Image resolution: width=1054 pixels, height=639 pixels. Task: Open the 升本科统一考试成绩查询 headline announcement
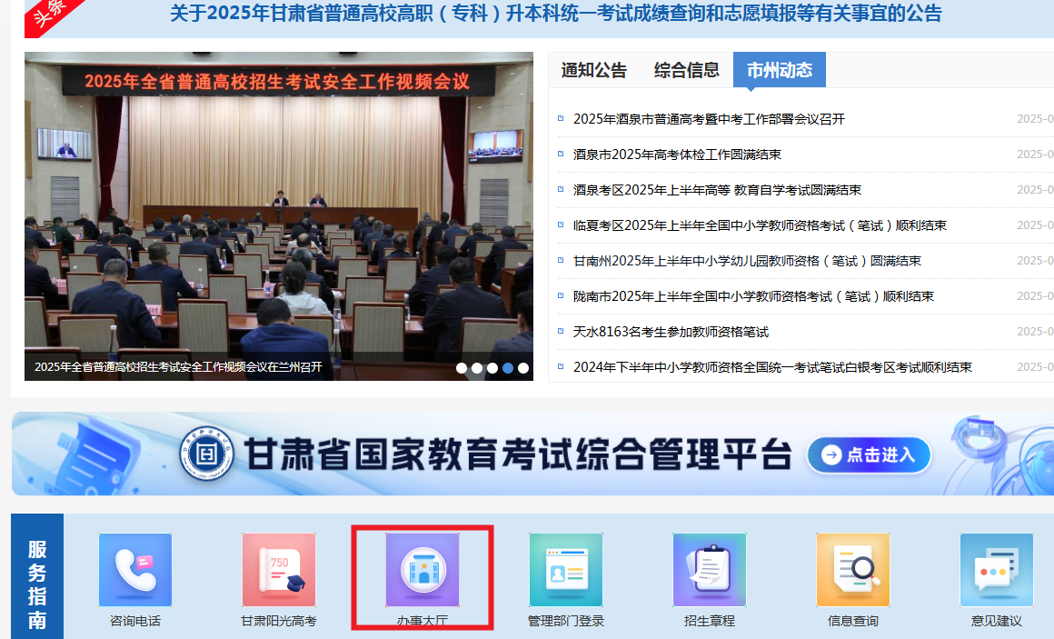(555, 14)
